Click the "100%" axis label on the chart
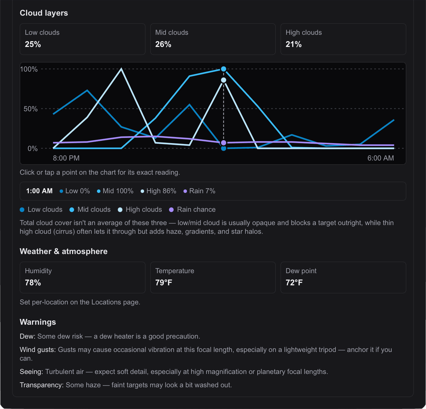The width and height of the screenshot is (426, 409). point(29,69)
